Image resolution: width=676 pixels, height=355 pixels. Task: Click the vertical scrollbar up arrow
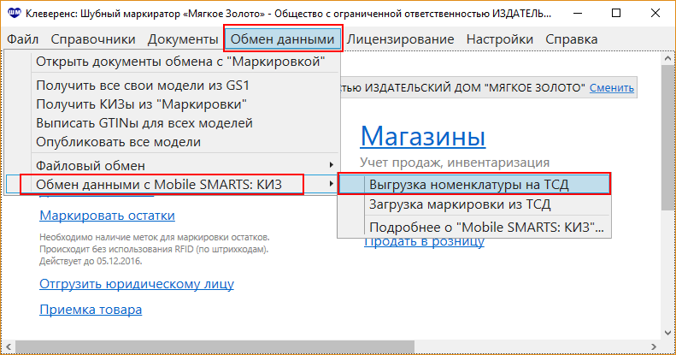(x=668, y=58)
